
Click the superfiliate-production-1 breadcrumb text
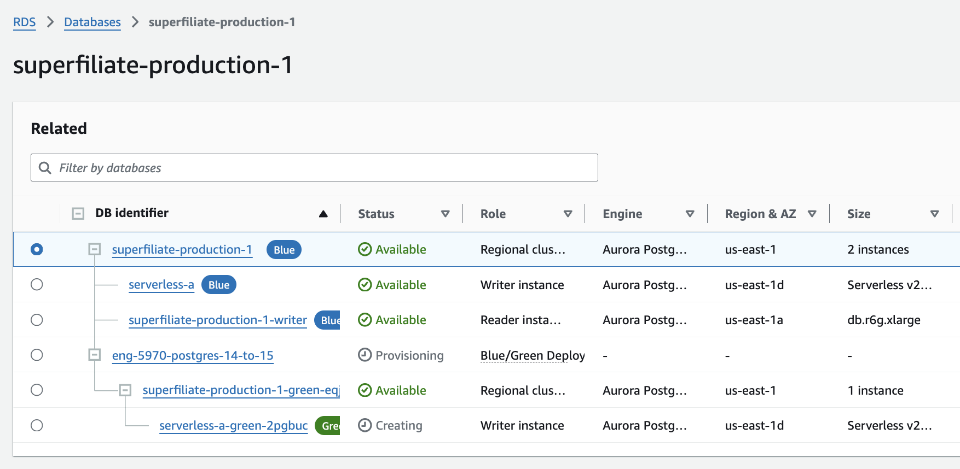(222, 22)
